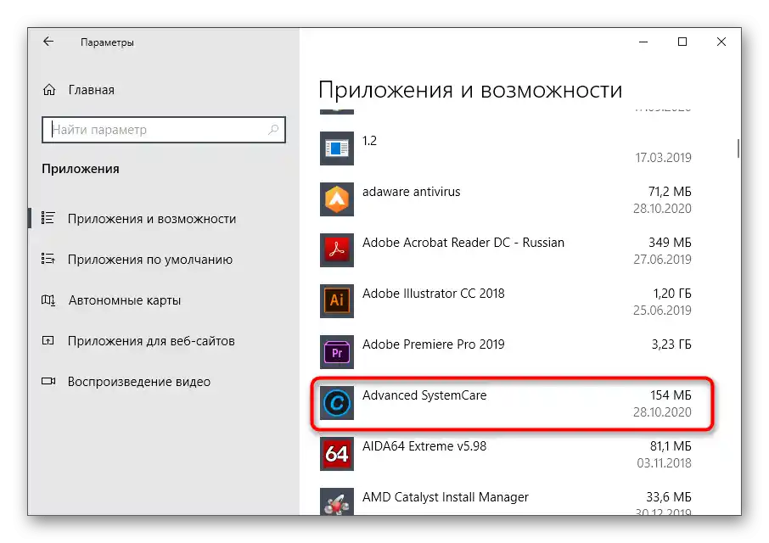The height and width of the screenshot is (543, 769).
Task: Click the Apps and features list icon
Action: click(x=48, y=218)
